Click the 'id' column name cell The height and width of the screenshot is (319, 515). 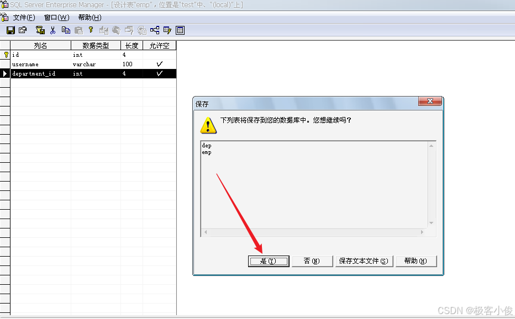41,55
